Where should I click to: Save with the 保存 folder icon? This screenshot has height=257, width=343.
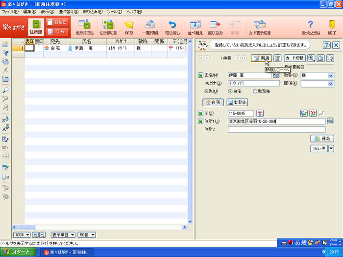129,27
